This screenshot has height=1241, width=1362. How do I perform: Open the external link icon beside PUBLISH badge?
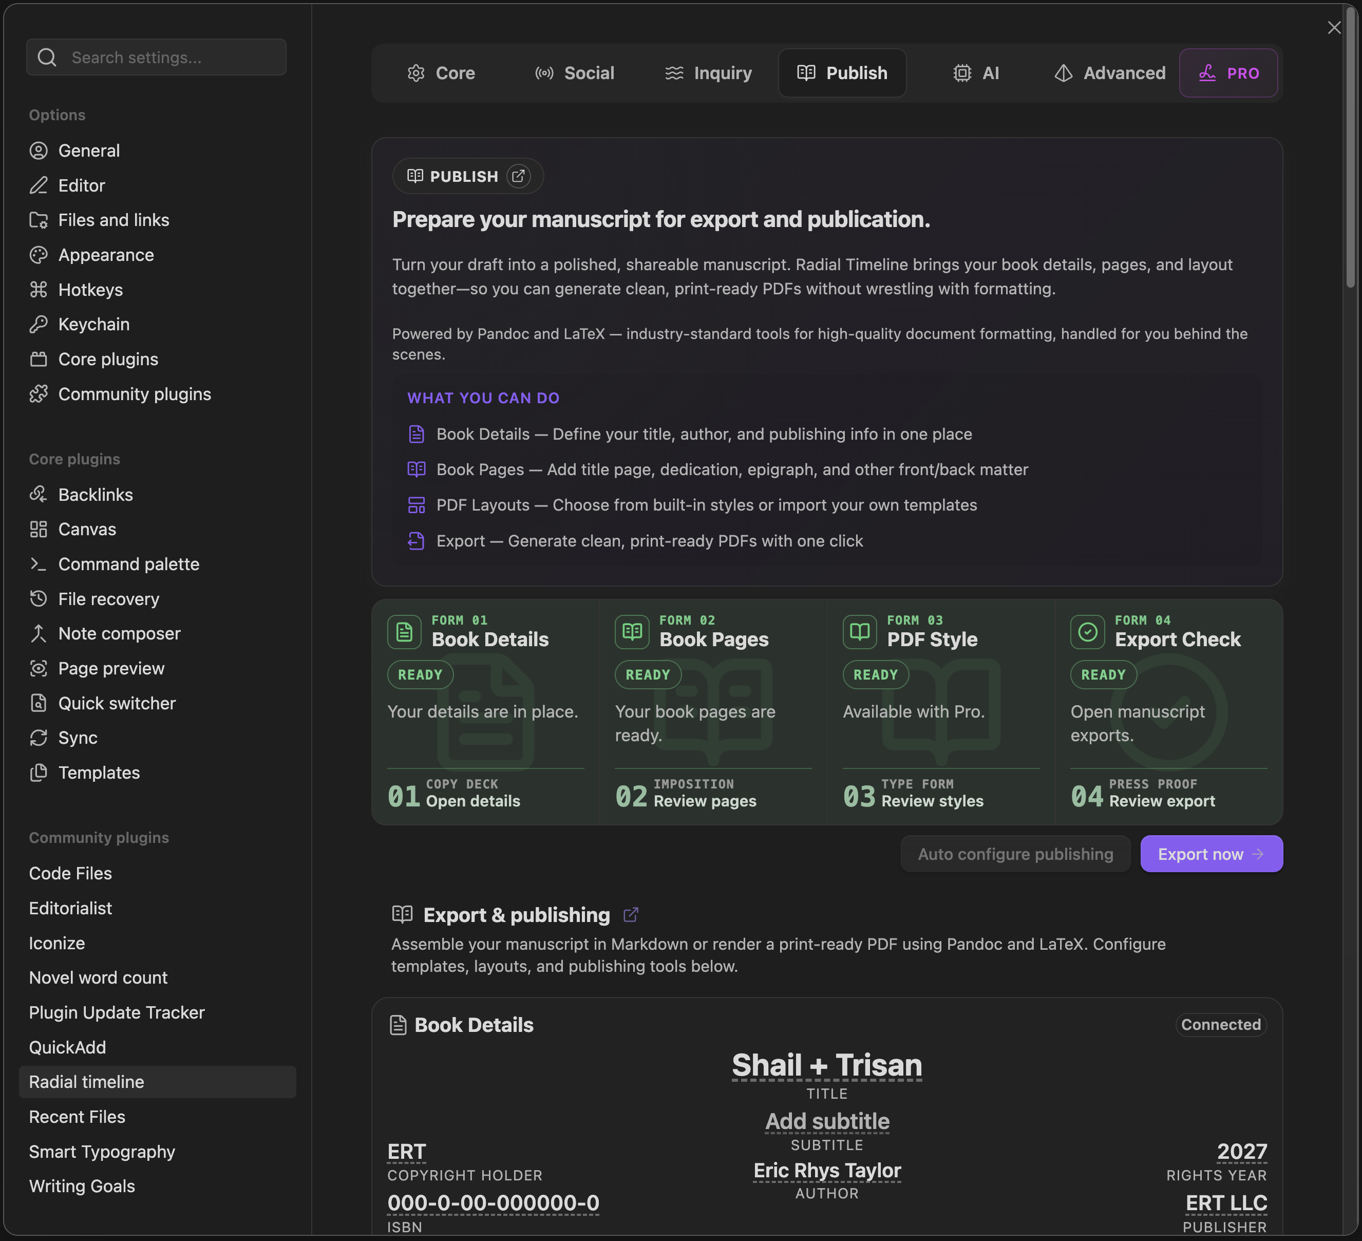point(518,176)
